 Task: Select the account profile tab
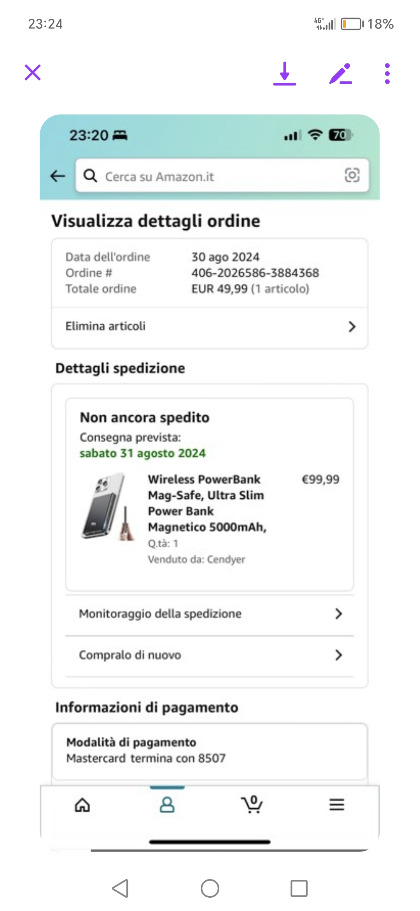[167, 805]
